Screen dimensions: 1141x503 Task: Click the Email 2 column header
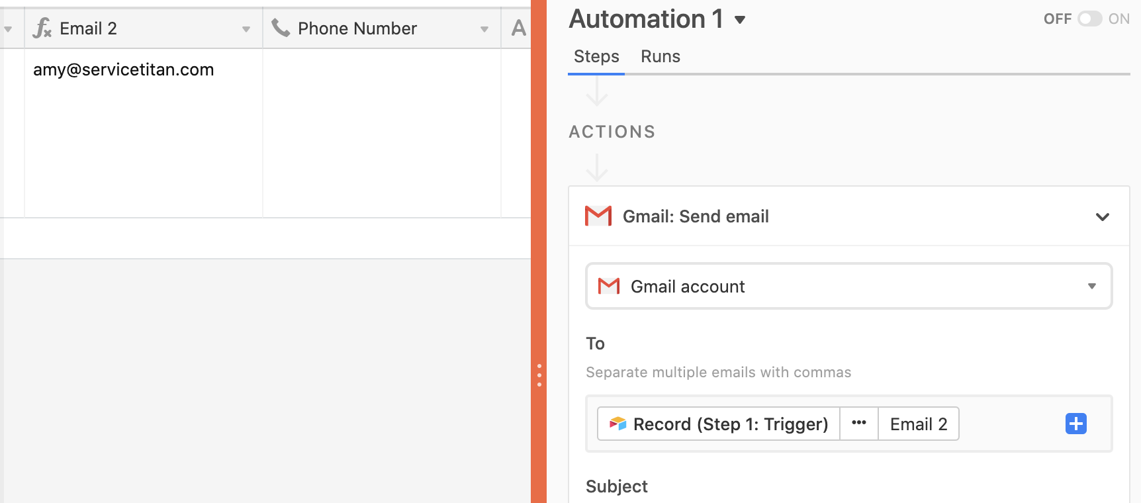pyautogui.click(x=144, y=28)
